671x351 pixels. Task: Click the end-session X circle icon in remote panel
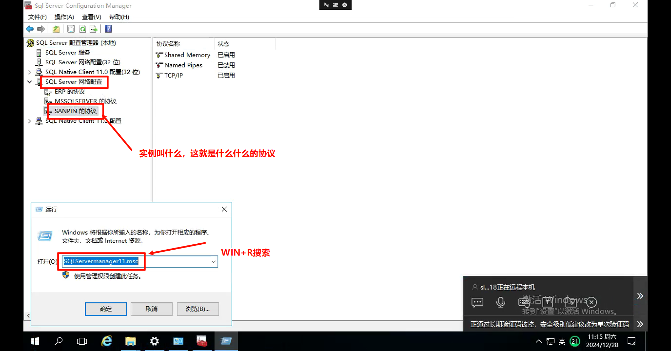592,302
